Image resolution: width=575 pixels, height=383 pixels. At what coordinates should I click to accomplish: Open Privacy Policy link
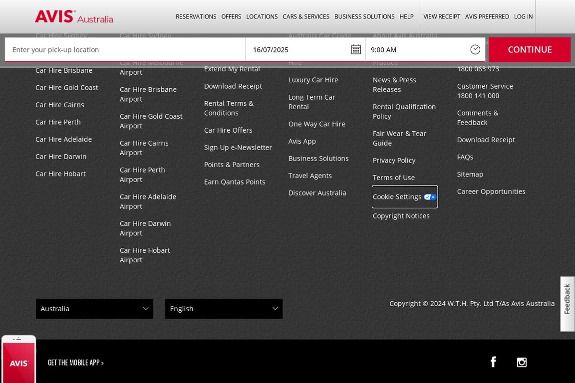click(x=394, y=160)
